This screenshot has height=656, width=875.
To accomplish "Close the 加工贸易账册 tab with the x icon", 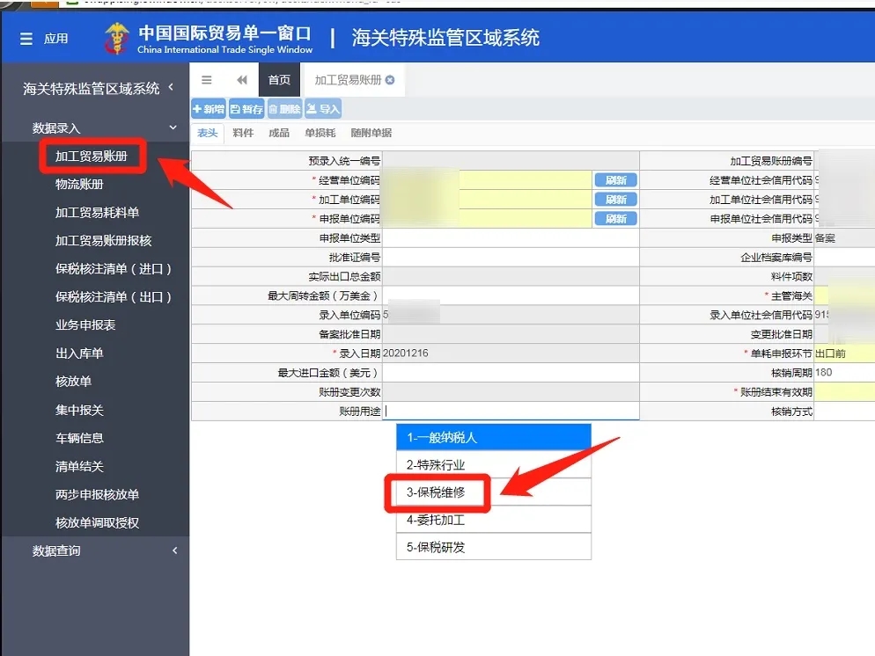I will [390, 80].
